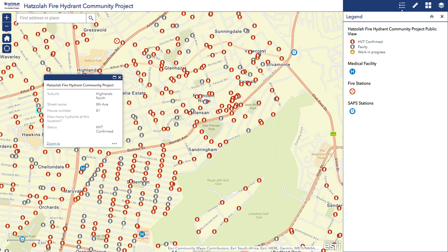Click the Zoom to link
Viewport: 448px width, 252px height.
(54, 143)
